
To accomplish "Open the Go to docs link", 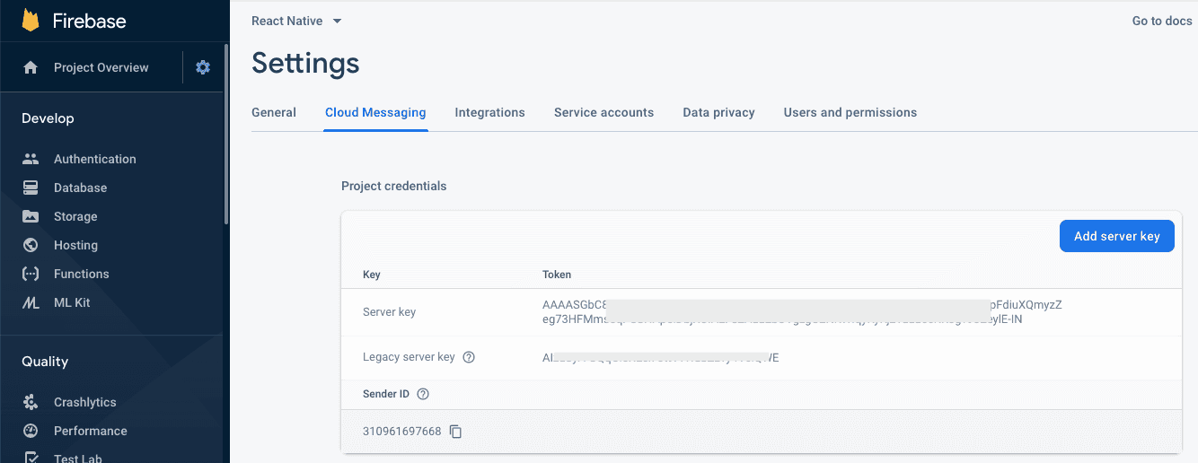I will click(x=1161, y=21).
